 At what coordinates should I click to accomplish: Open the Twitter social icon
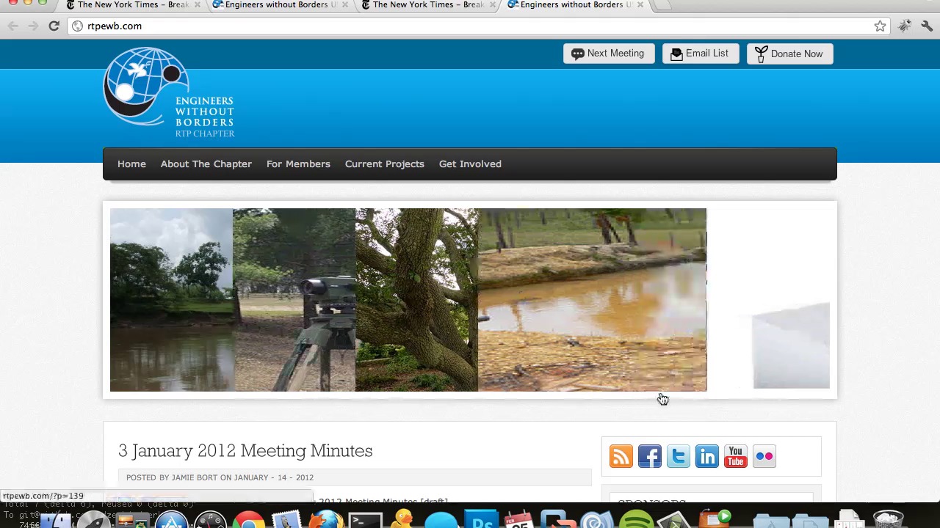tap(679, 456)
